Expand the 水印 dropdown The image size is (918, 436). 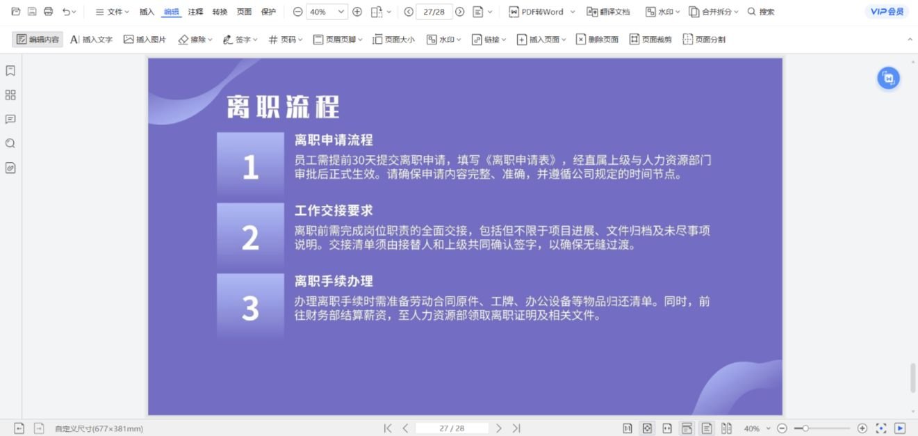(x=445, y=40)
